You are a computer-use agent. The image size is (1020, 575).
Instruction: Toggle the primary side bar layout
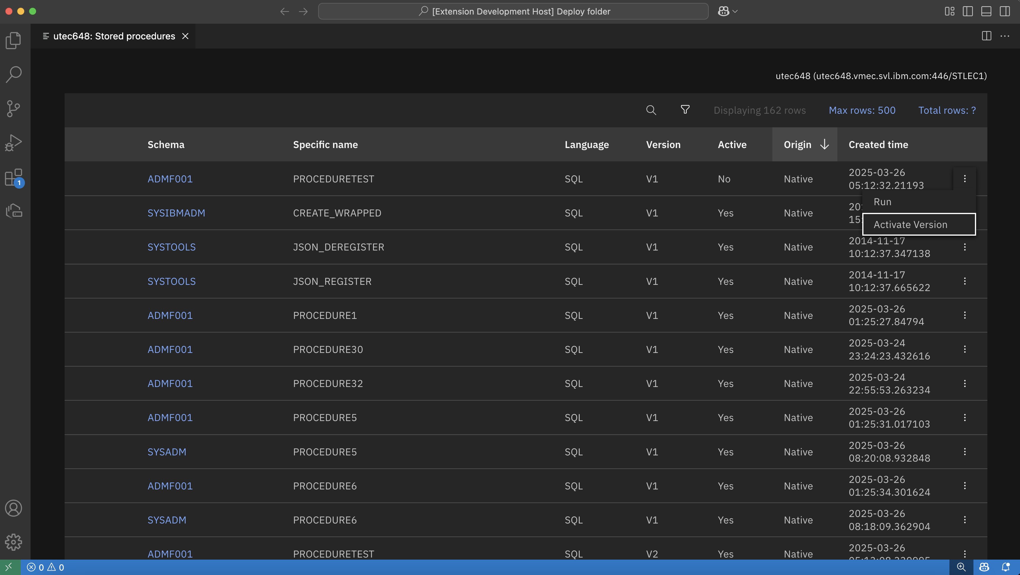pos(968,12)
